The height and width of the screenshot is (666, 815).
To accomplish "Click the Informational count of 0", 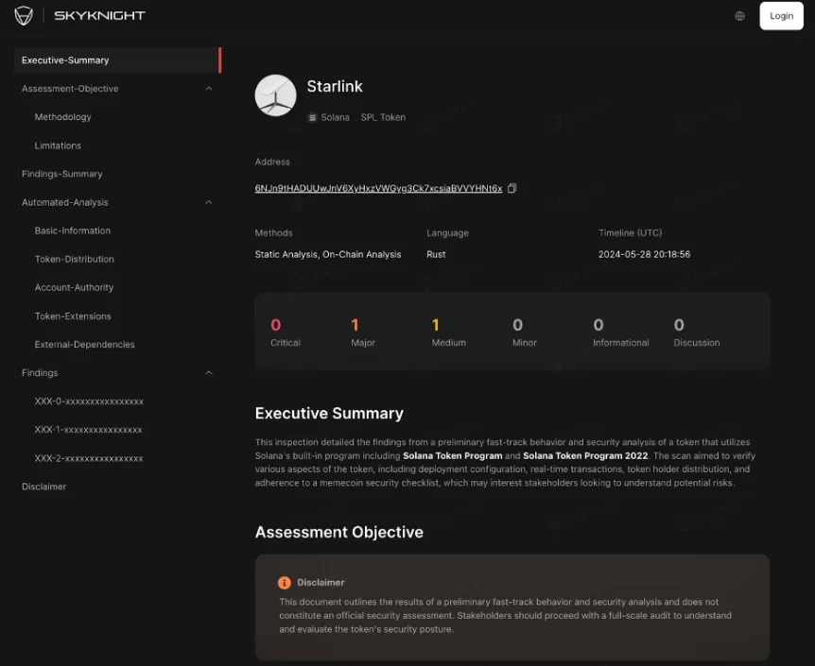I will (598, 325).
